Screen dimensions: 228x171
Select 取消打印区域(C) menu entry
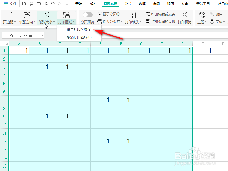79,37
